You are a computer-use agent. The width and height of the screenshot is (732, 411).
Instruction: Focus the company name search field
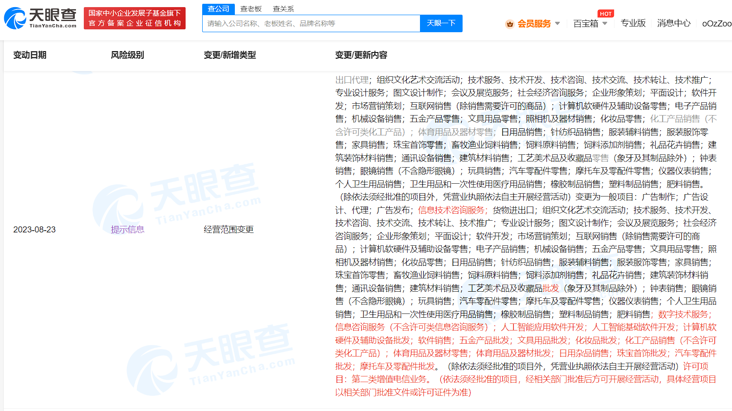tap(311, 23)
